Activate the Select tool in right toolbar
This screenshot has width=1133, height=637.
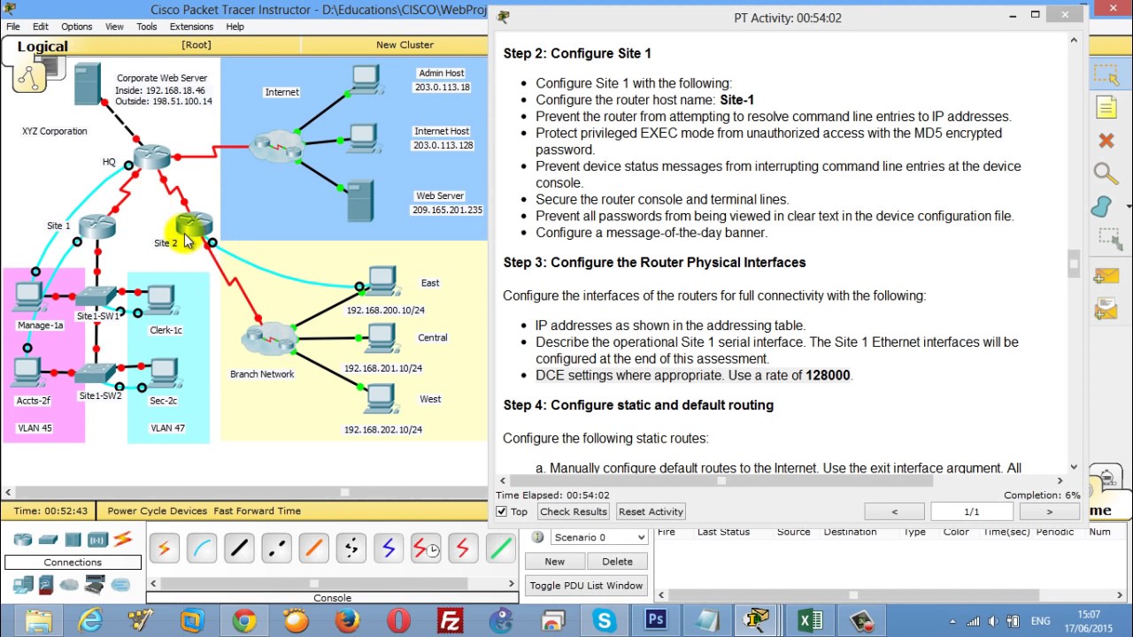pyautogui.click(x=1106, y=75)
